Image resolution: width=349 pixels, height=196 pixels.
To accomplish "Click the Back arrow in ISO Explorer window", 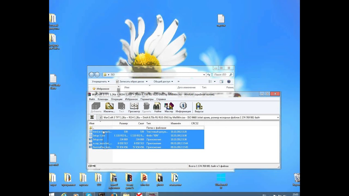I will pyautogui.click(x=91, y=75).
